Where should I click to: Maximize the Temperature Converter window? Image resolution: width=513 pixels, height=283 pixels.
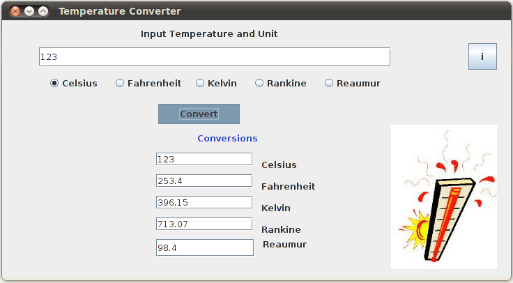(x=43, y=11)
